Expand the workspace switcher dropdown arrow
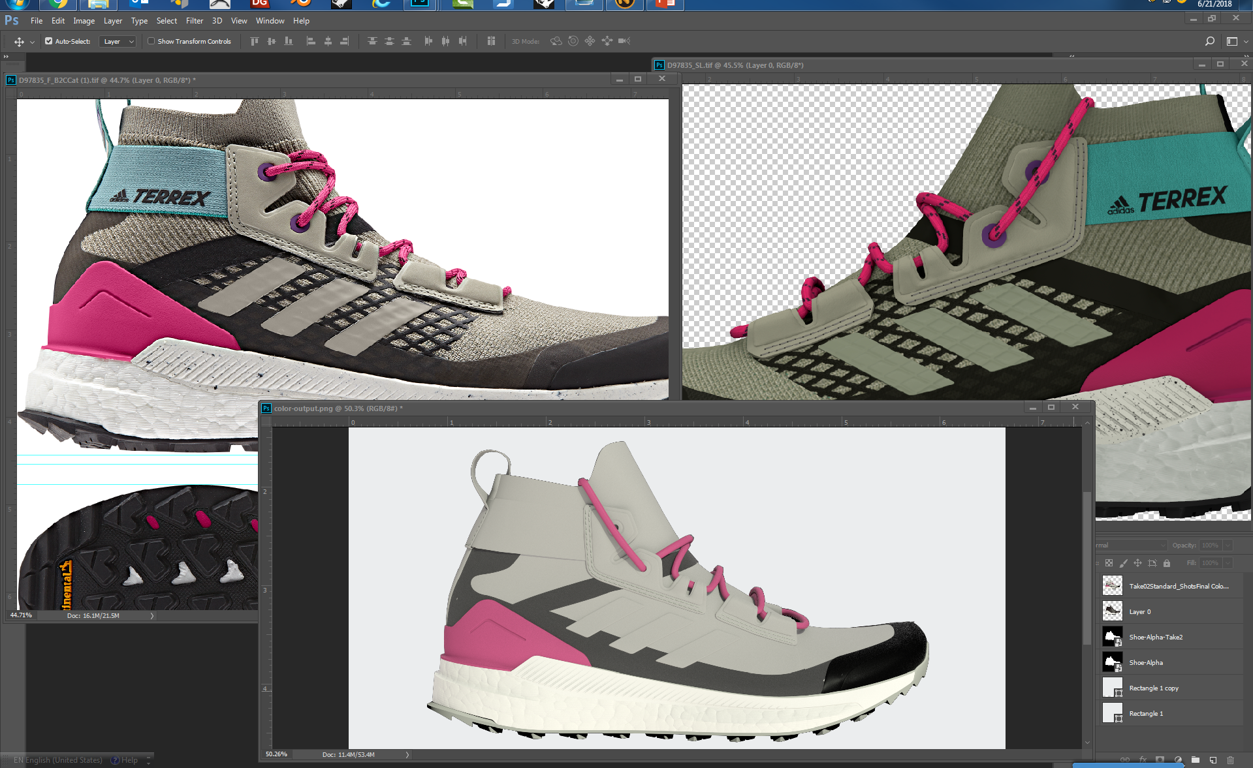Image resolution: width=1253 pixels, height=768 pixels. point(1246,42)
